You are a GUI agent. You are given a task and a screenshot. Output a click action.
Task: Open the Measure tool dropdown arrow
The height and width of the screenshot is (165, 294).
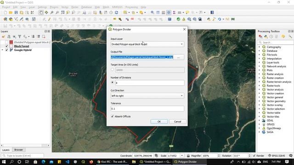183,12
